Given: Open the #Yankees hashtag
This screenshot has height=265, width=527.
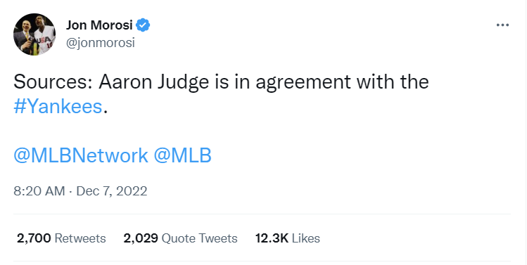Looking at the screenshot, I should [58, 107].
